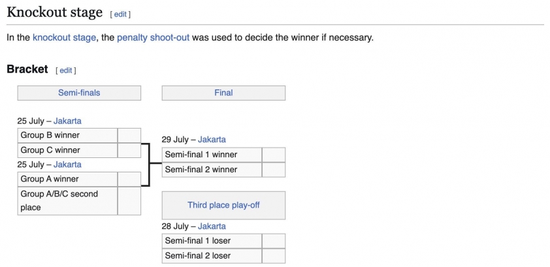This screenshot has height=267, width=550.
Task: Edit the Bracket section
Action: [65, 71]
